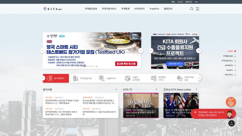This screenshot has width=242, height=136.
Task: Show previous KITA 회원사 side banner
Action: [151, 51]
